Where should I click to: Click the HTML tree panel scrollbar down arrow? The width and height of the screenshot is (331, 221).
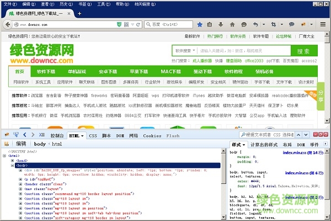pyautogui.click(x=223, y=217)
